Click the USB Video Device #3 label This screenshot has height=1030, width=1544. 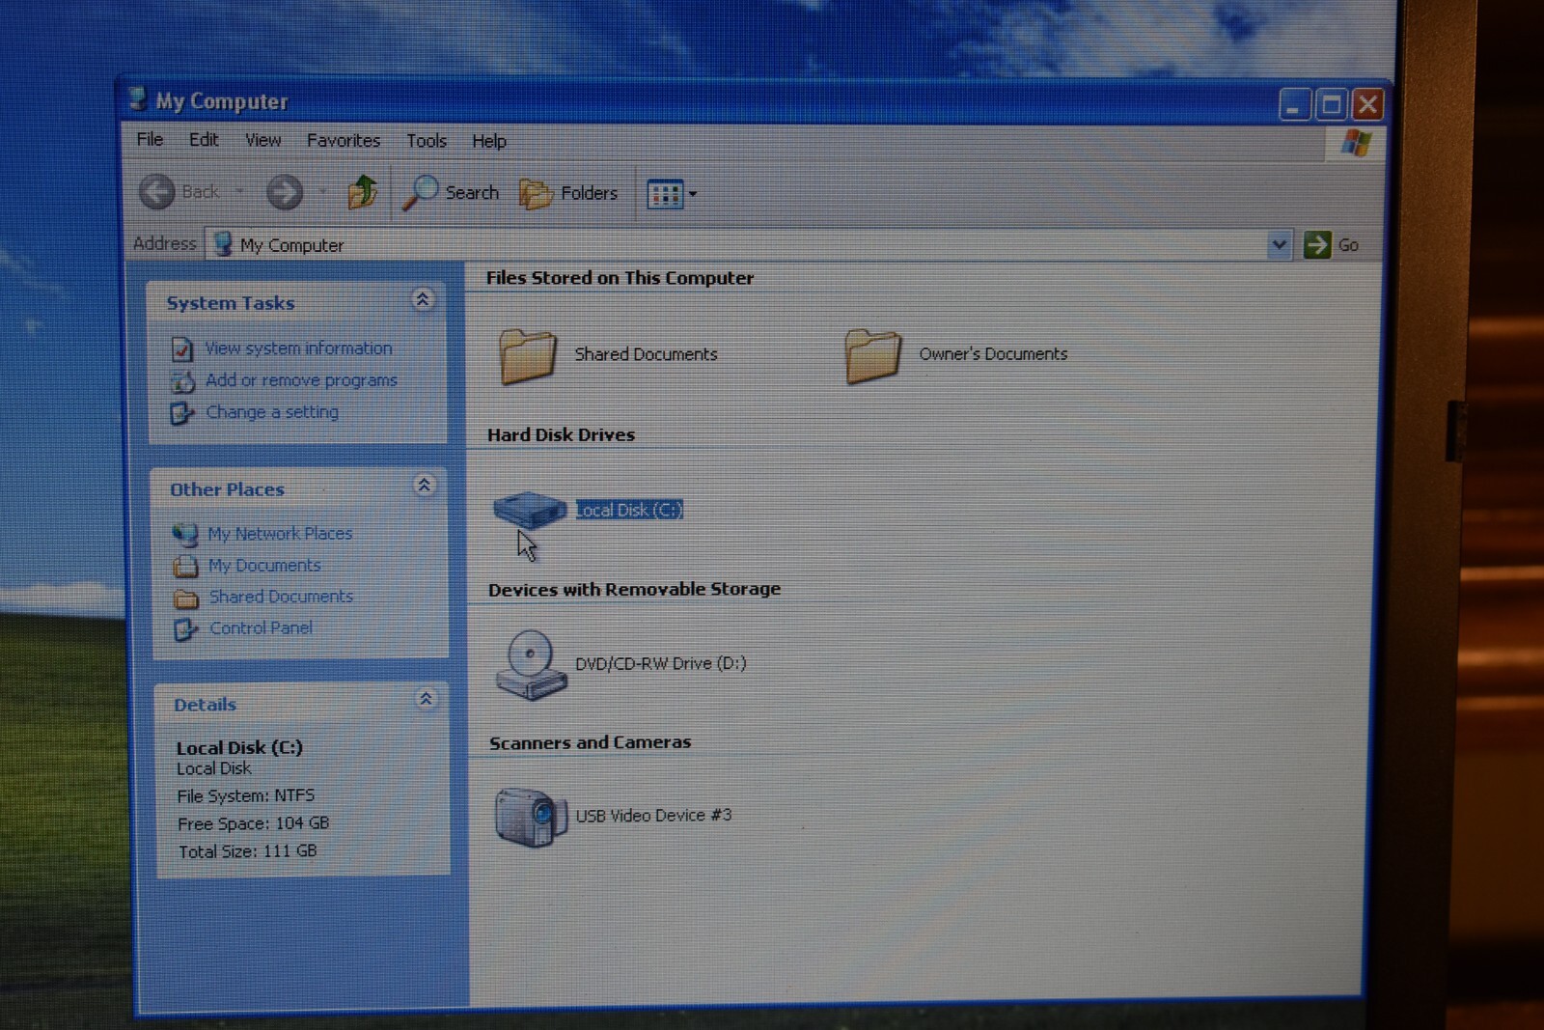653,816
